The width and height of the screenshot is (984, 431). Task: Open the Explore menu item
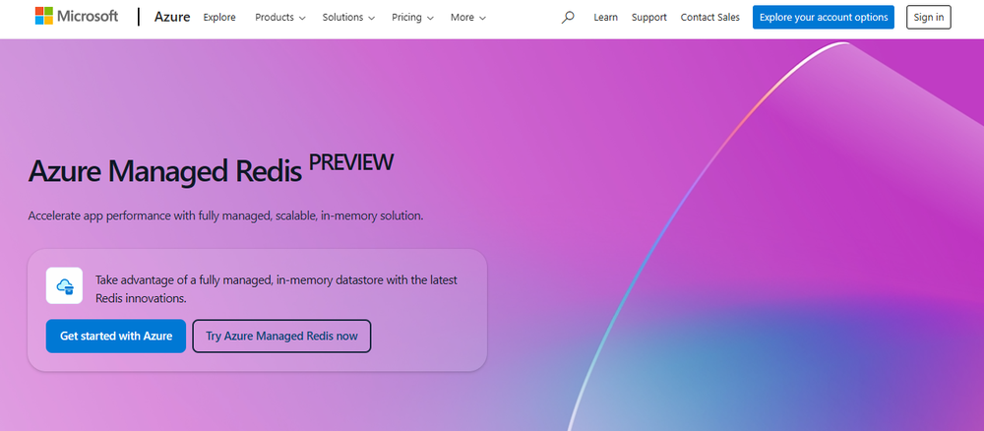[219, 17]
